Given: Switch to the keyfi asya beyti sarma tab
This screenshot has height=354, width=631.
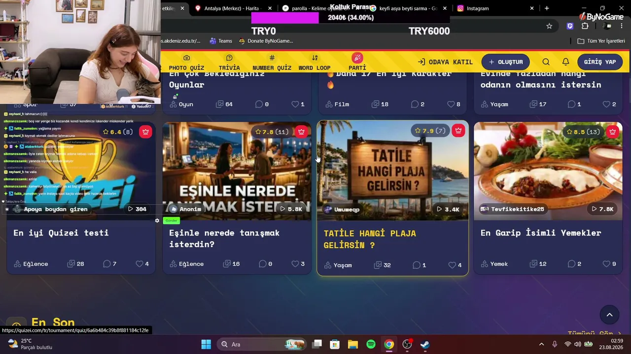Looking at the screenshot, I should [x=408, y=8].
